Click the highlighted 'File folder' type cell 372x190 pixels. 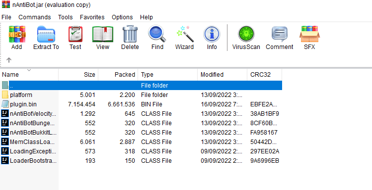(x=154, y=86)
